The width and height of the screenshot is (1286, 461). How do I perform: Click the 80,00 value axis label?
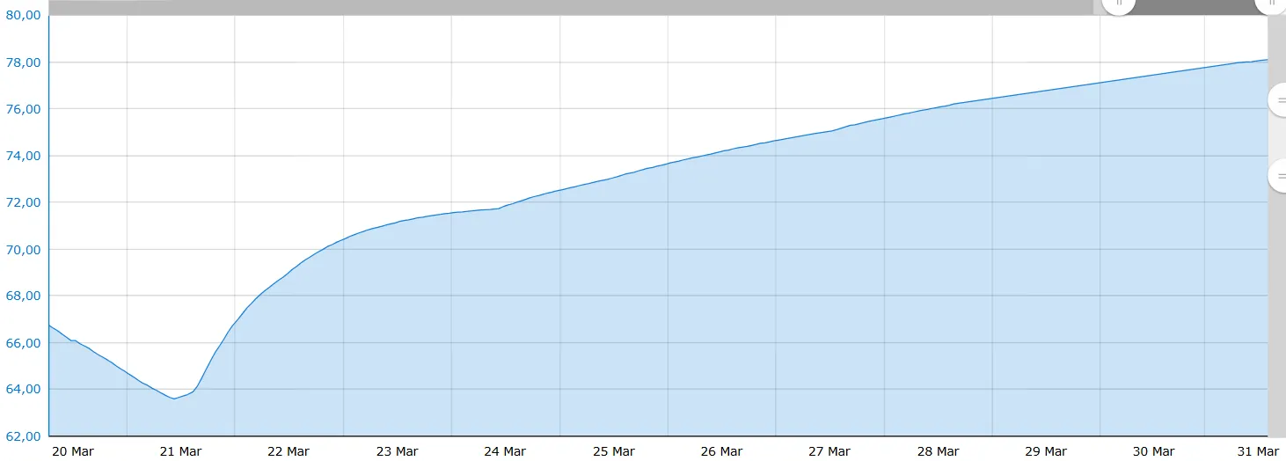(23, 16)
